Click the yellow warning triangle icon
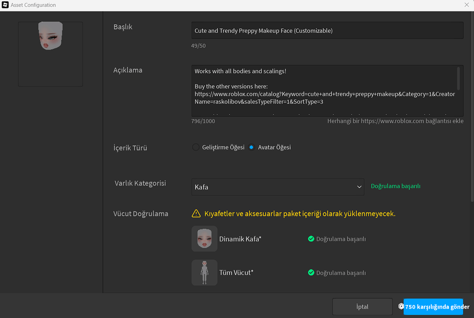474x318 pixels. [196, 213]
